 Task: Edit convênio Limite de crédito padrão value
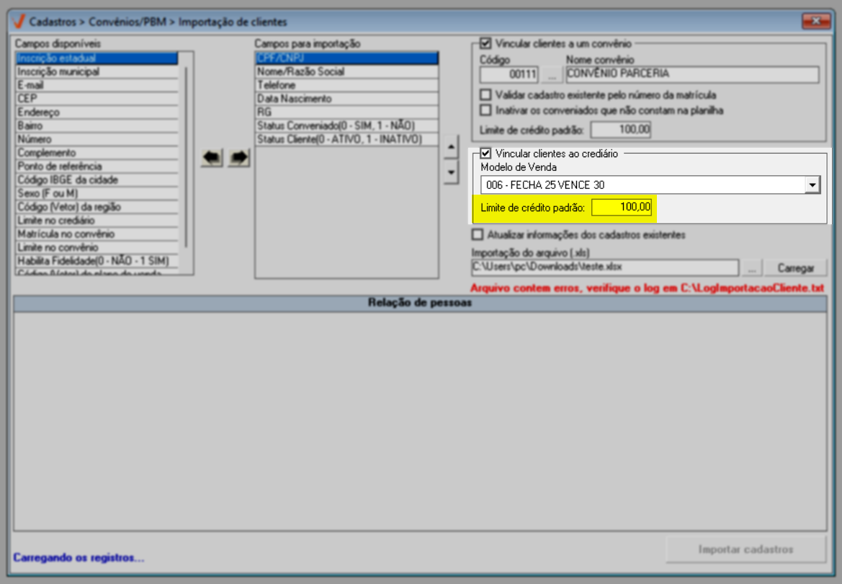(x=621, y=130)
